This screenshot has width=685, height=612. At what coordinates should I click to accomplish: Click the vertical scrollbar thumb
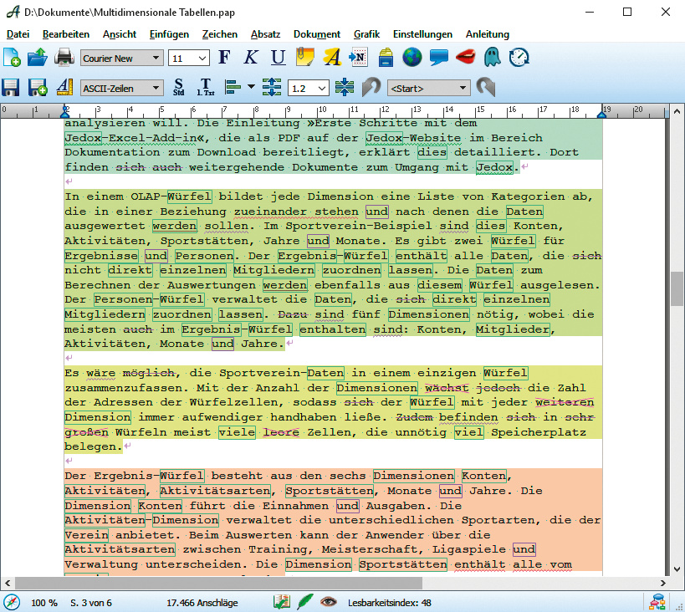coord(677,290)
